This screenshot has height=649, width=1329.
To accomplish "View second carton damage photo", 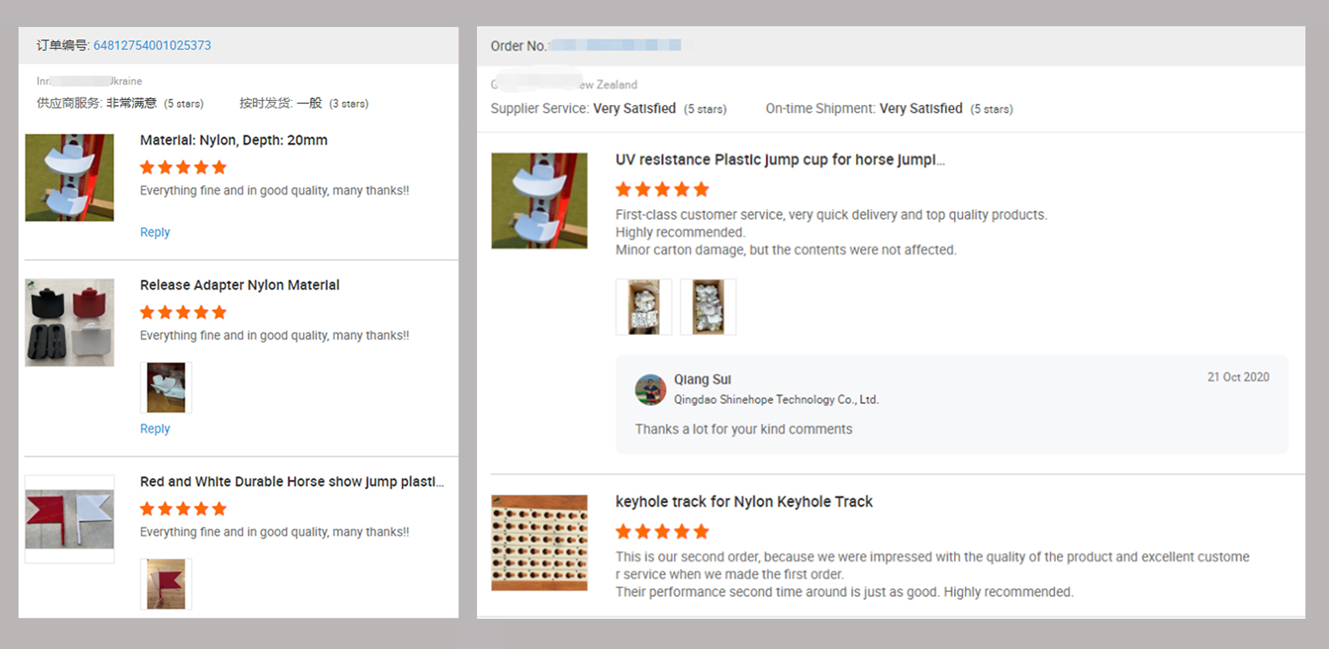I will (x=708, y=307).
